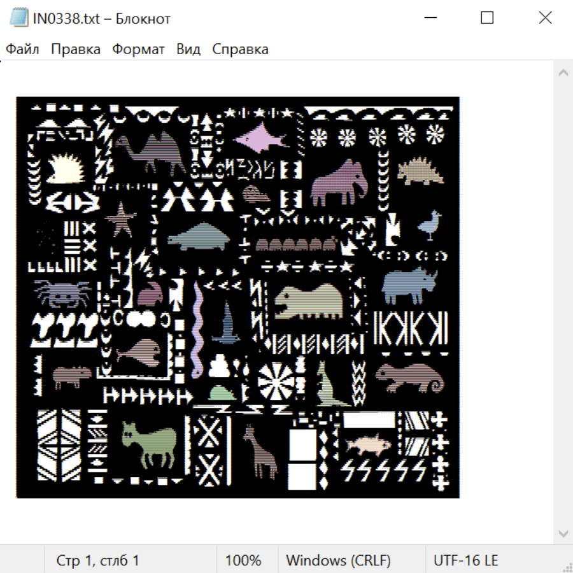Image resolution: width=573 pixels, height=573 pixels.
Task: Click the Windows (CRLF) line ending indicator
Action: pyautogui.click(x=338, y=560)
